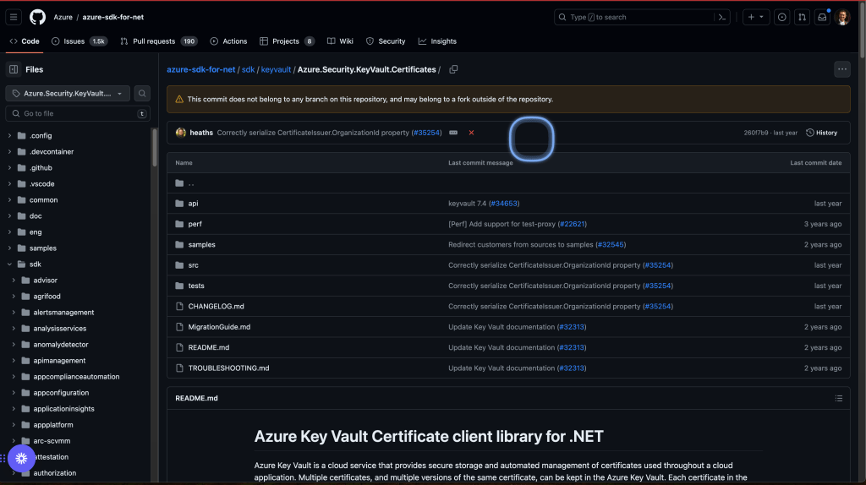The image size is (866, 485).
Task: Open the hamburger navigation menu
Action: [14, 17]
